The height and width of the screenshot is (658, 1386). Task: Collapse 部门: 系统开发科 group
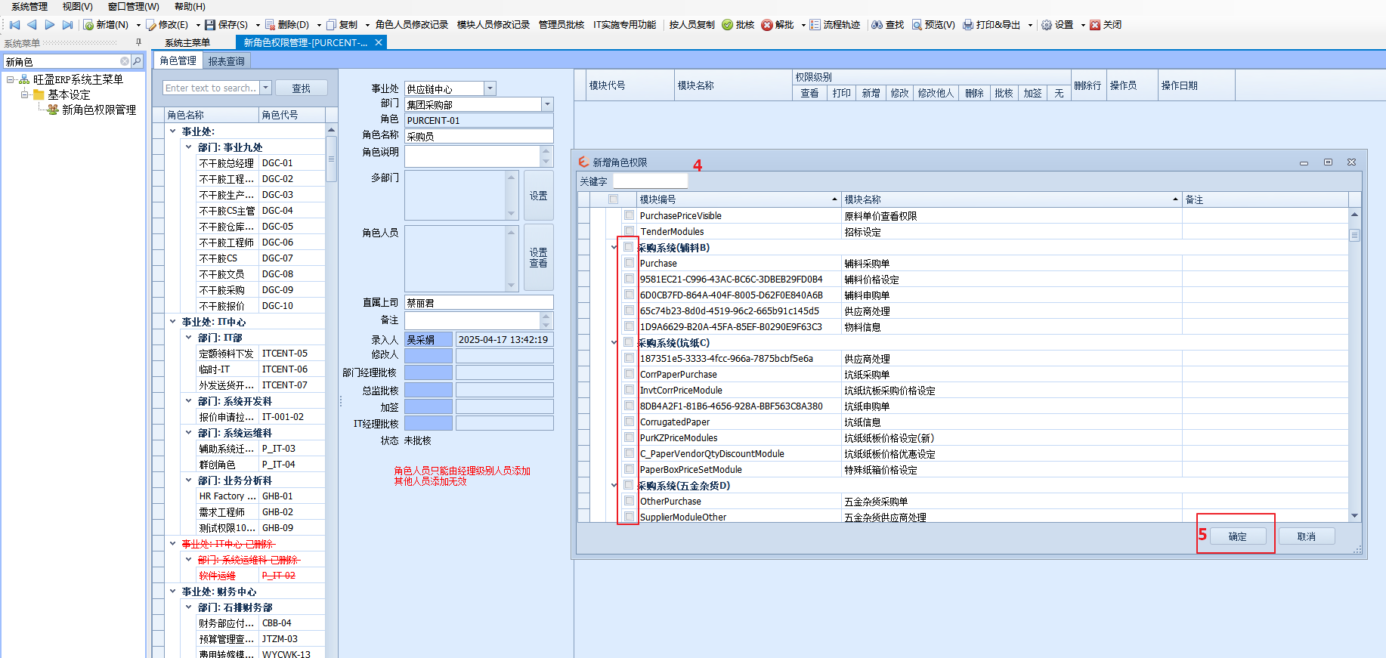188,400
